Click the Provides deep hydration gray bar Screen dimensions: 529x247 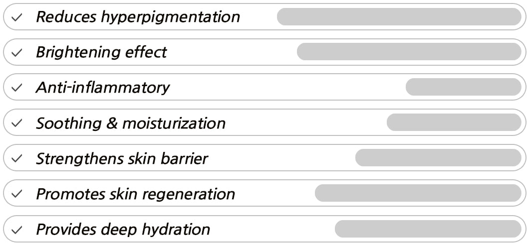[428, 229]
